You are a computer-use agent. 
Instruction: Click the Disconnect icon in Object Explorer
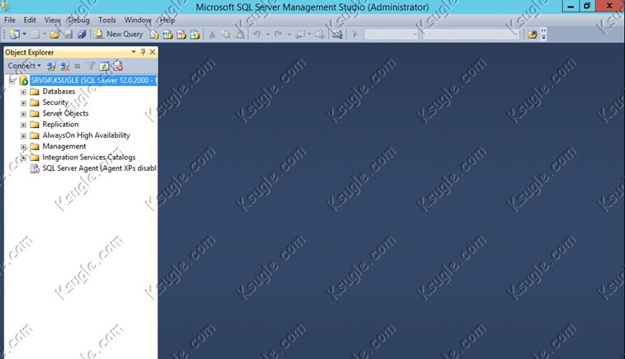(x=64, y=66)
